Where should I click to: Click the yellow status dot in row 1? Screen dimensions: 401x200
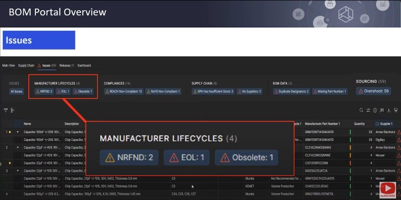[9, 131]
